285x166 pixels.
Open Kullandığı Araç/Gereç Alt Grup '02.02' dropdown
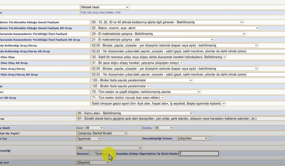(x=188, y=51)
